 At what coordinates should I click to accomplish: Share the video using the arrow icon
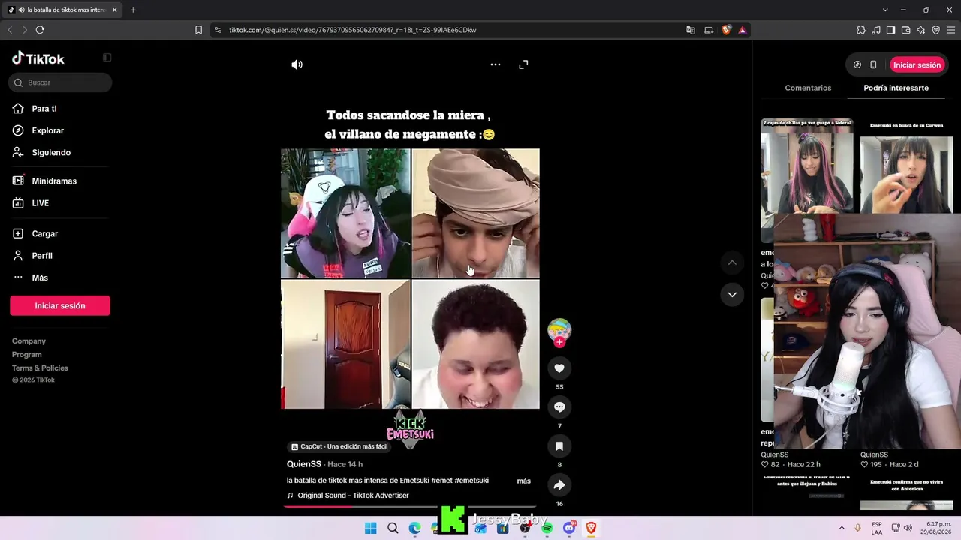[559, 485]
